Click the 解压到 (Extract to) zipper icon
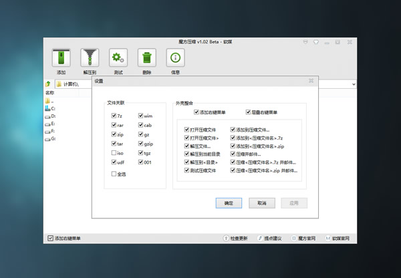 90,57
